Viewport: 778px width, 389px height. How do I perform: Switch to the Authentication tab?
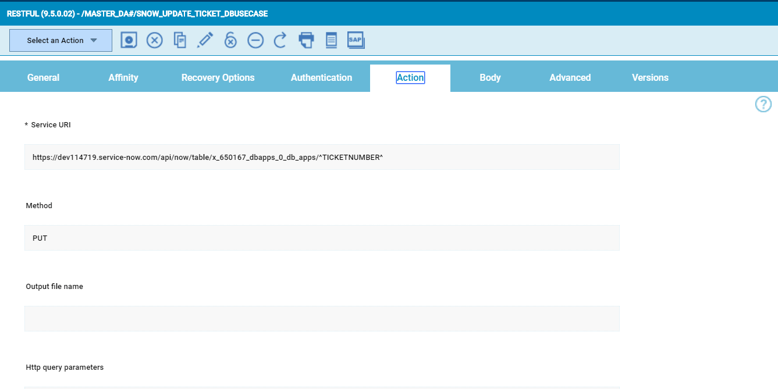(321, 77)
